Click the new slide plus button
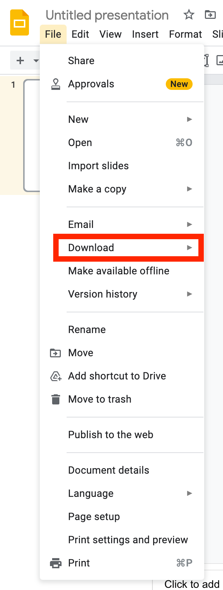The height and width of the screenshot is (590, 223). tap(21, 61)
